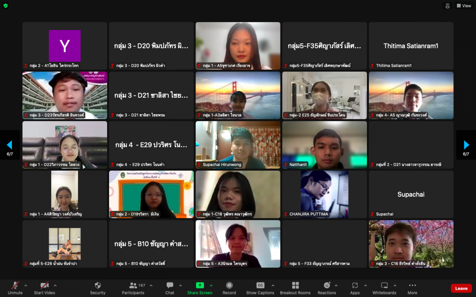Start Video camera toggle
The image size is (476, 297).
[44, 286]
